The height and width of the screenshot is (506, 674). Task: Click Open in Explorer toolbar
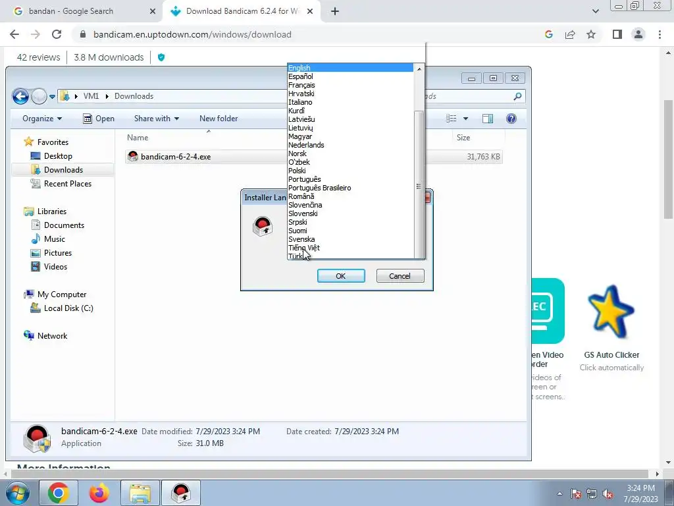coord(99,119)
